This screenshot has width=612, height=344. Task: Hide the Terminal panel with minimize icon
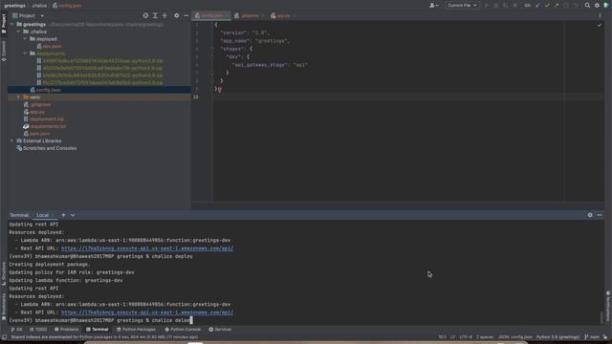click(600, 215)
